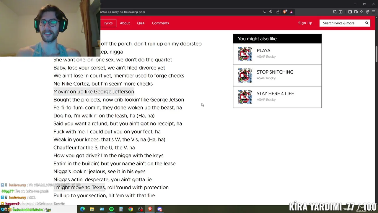Viewport: 378px width, 213px height.
Task: Click the zoom magnifier icon in address bar
Action: tap(271, 12)
